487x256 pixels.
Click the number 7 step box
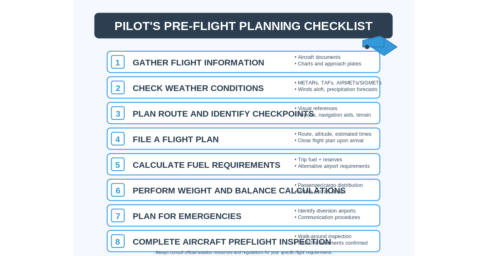[118, 216]
